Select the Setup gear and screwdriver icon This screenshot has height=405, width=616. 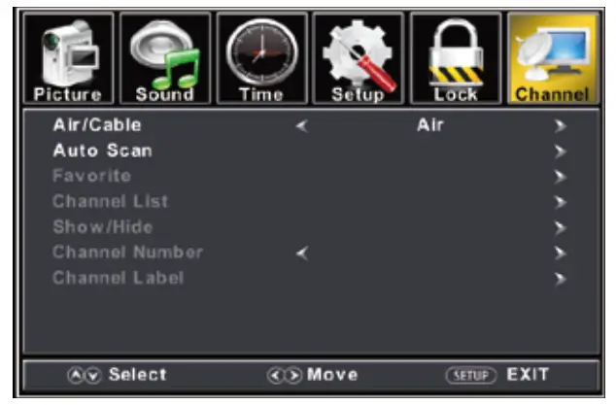[x=359, y=58]
